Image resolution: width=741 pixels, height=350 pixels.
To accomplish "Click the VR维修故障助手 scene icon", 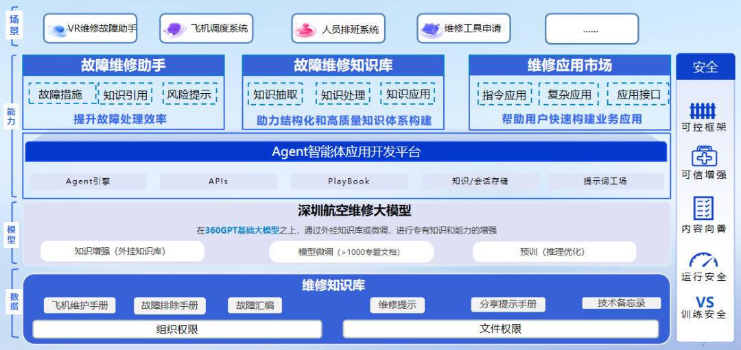I will [x=58, y=29].
